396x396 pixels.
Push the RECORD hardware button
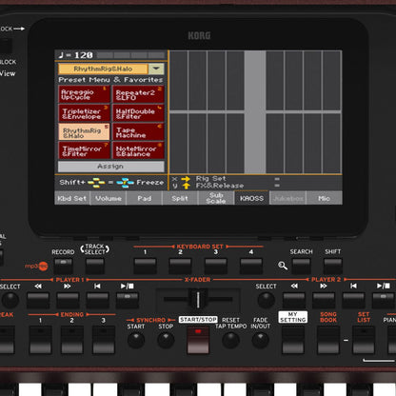pyautogui.click(x=63, y=266)
